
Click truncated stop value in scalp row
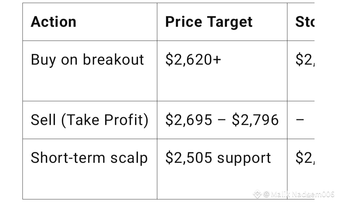(x=305, y=158)
